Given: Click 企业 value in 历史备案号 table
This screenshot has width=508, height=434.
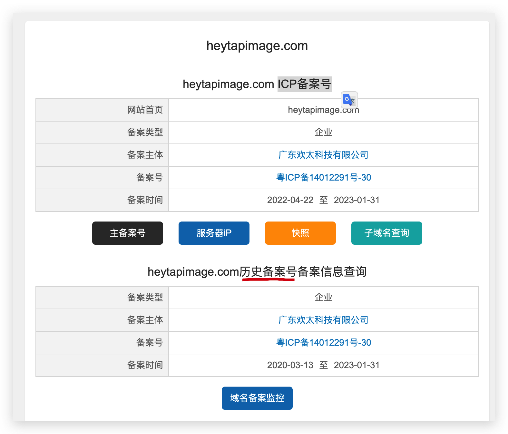Looking at the screenshot, I should click(x=323, y=298).
